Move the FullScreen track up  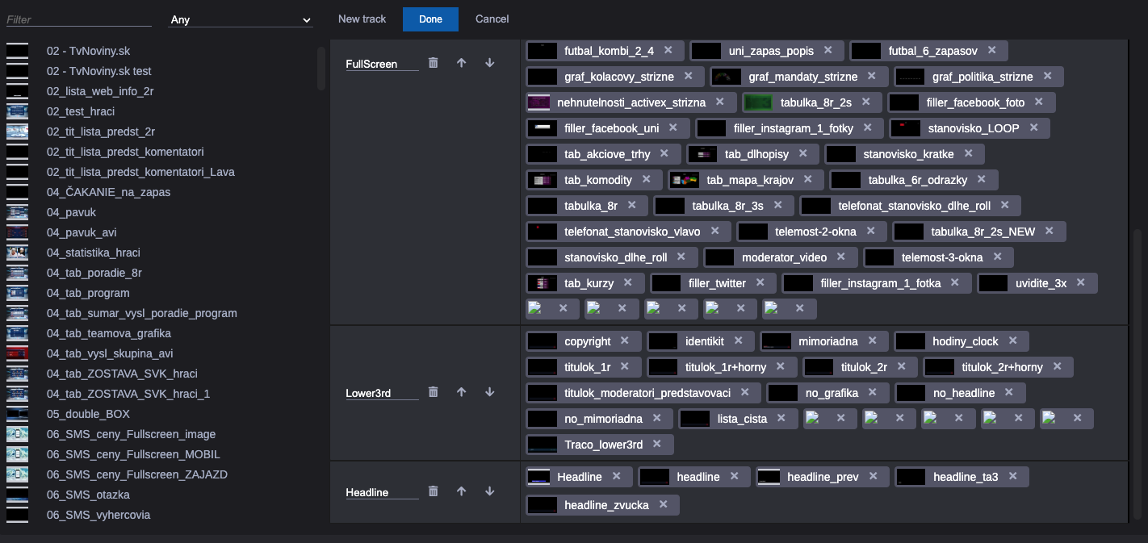click(x=461, y=63)
